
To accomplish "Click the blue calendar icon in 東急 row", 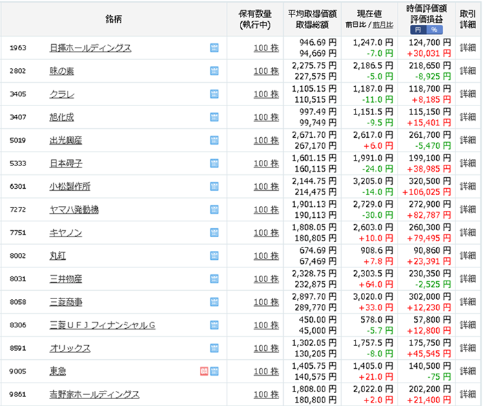I will pyautogui.click(x=214, y=372).
